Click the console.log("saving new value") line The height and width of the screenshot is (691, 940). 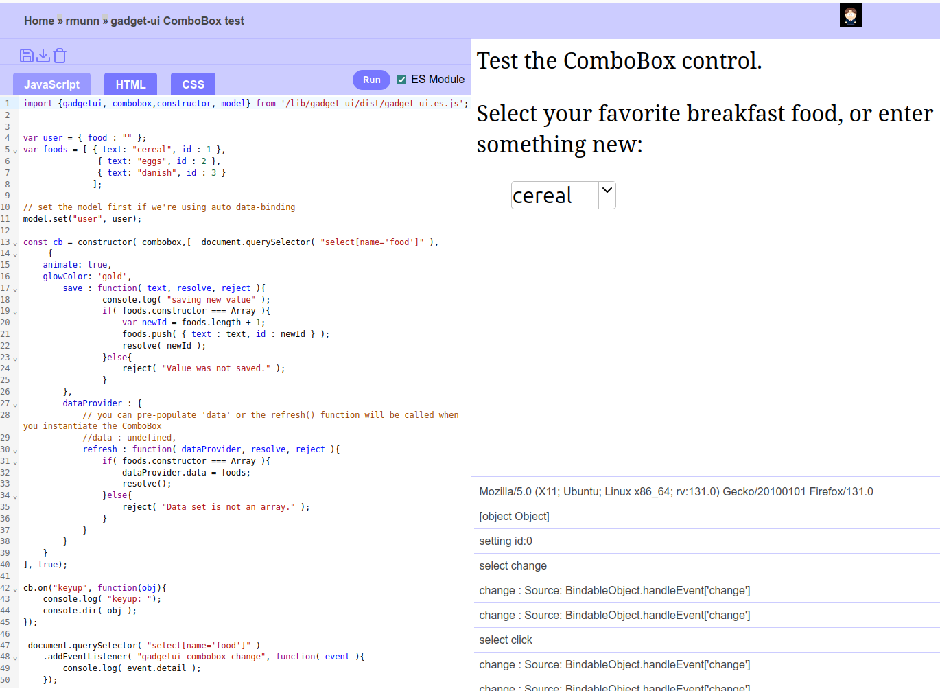[186, 299]
